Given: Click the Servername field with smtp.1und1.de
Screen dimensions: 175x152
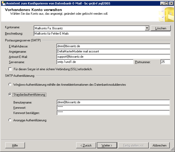Looking at the screenshot, I should pyautogui.click(x=95, y=62).
